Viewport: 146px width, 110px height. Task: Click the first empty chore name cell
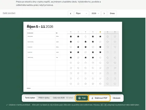[41, 63]
